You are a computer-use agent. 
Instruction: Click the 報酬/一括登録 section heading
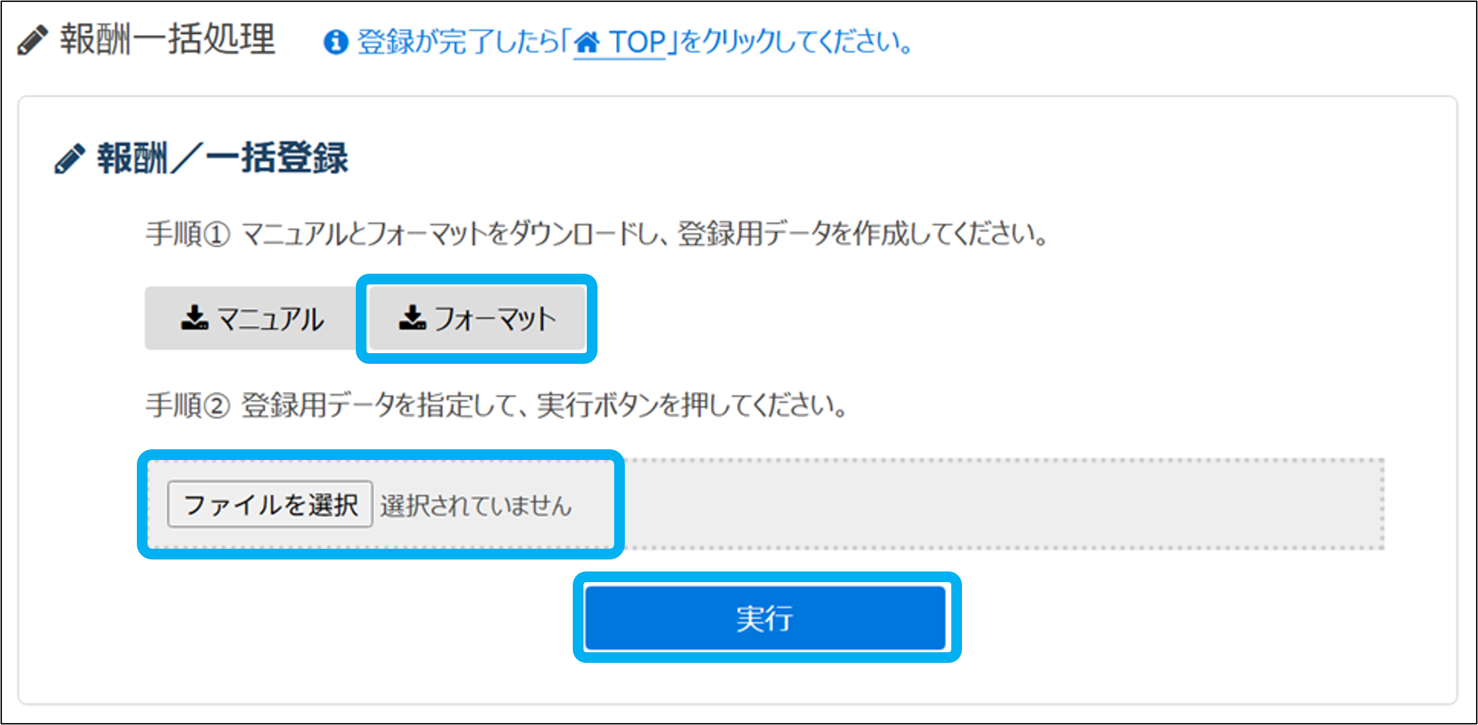tap(222, 158)
